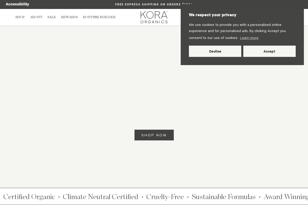
Task: Click the Award Winning label
Action: click(x=286, y=197)
